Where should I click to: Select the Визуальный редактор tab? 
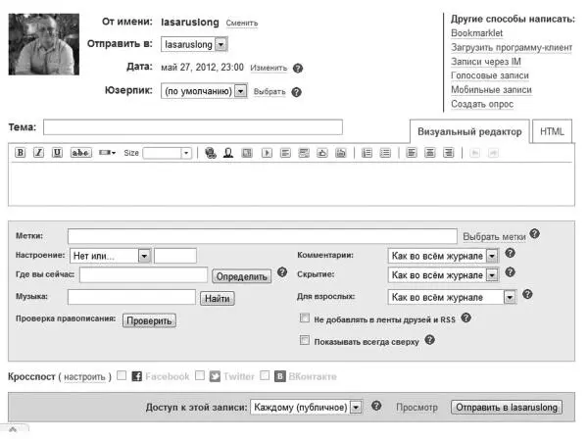469,132
